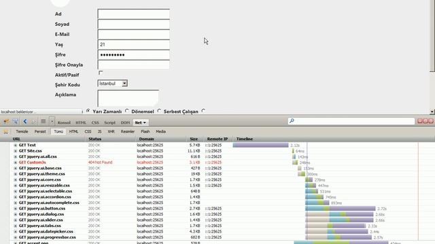Expand the GET CustomJs 404 request
The height and width of the screenshot is (244, 435).
(16, 163)
